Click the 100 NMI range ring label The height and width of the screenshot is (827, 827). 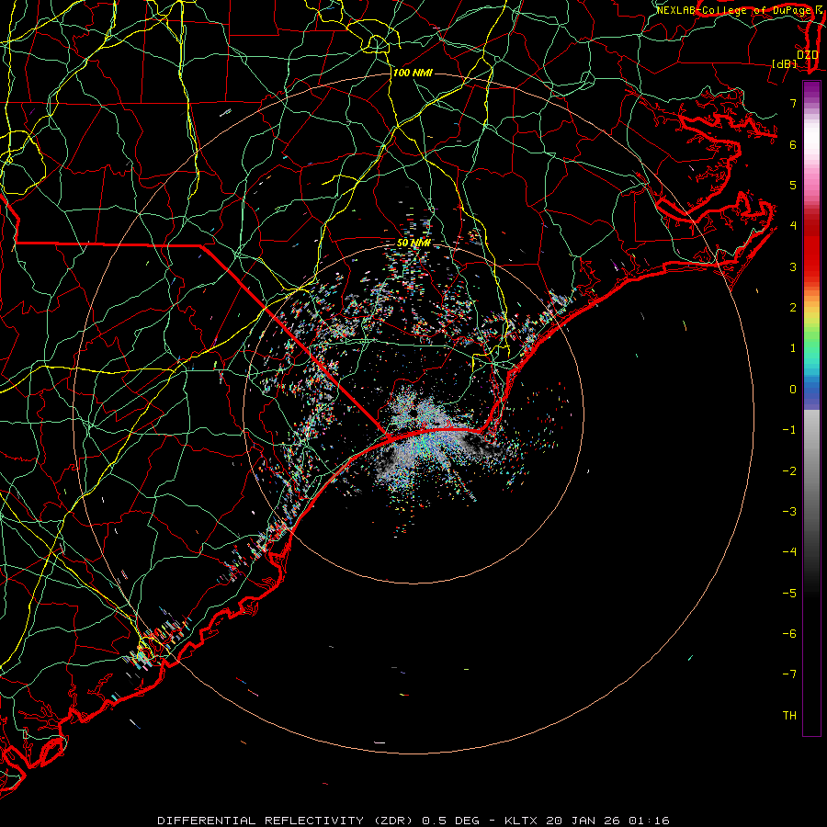tap(413, 73)
